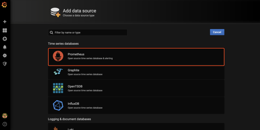Screen dimensions: 260x130
Task: Click the Graphite dots logo
Action: (58, 72)
